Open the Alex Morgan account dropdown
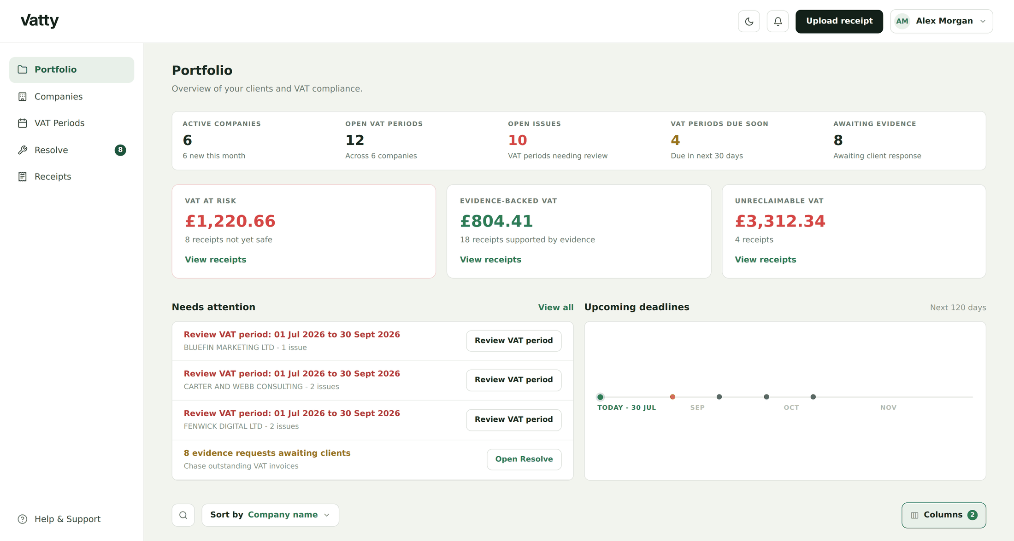1014x541 pixels. (x=942, y=21)
